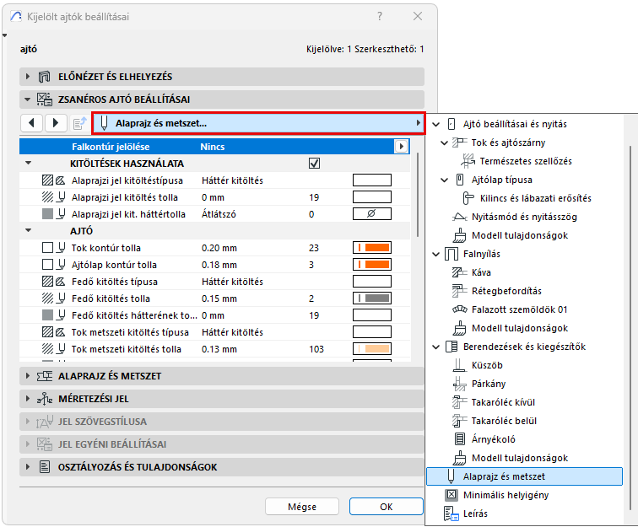Click Tok kontúr tolla orange pen swatch
This screenshot has width=638, height=527.
tap(372, 248)
